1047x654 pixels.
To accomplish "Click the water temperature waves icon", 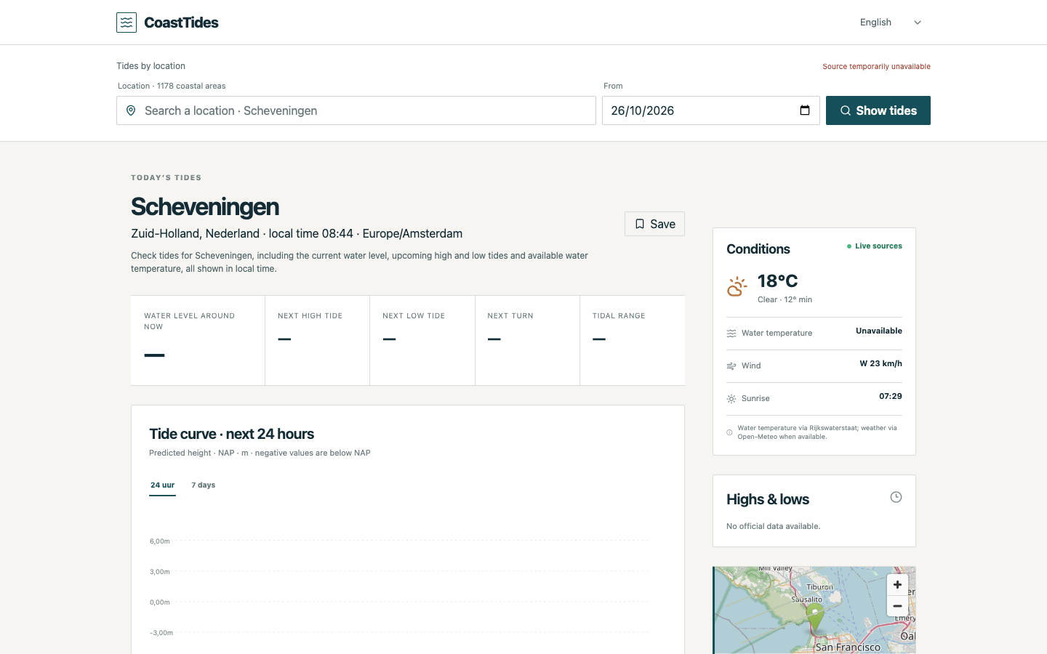I will (x=731, y=334).
